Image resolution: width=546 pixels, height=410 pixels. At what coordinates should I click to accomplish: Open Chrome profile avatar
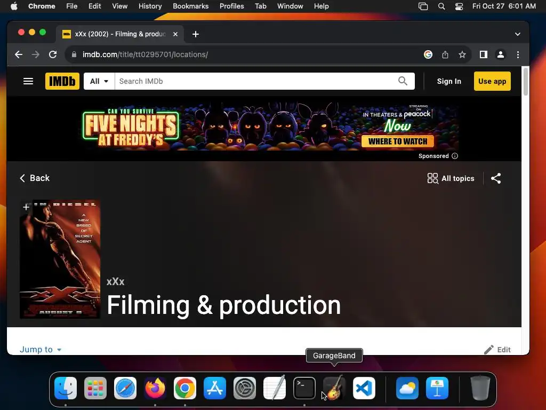500,54
